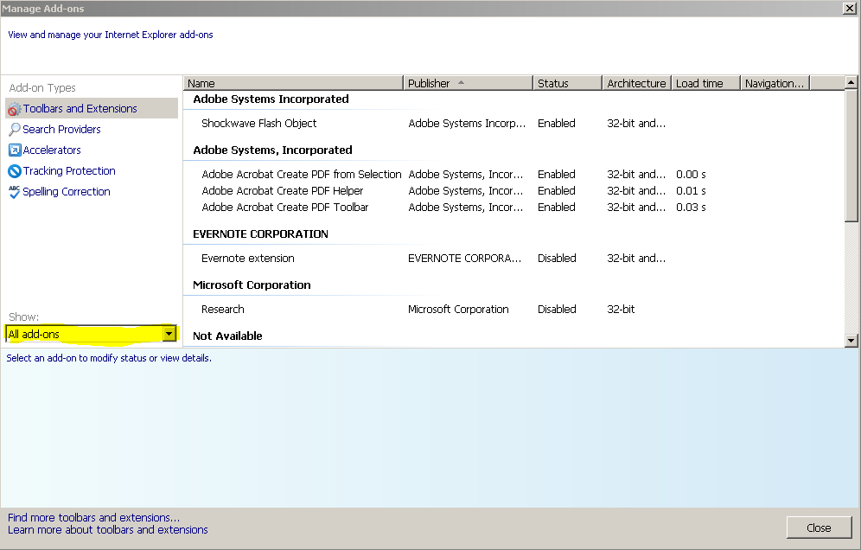The width and height of the screenshot is (861, 550).
Task: Click Disabled status of Evernote extension
Action: pos(557,259)
